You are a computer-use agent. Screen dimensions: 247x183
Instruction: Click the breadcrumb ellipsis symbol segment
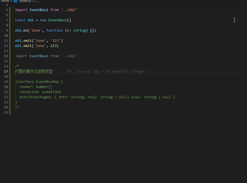click(x=37, y=1)
